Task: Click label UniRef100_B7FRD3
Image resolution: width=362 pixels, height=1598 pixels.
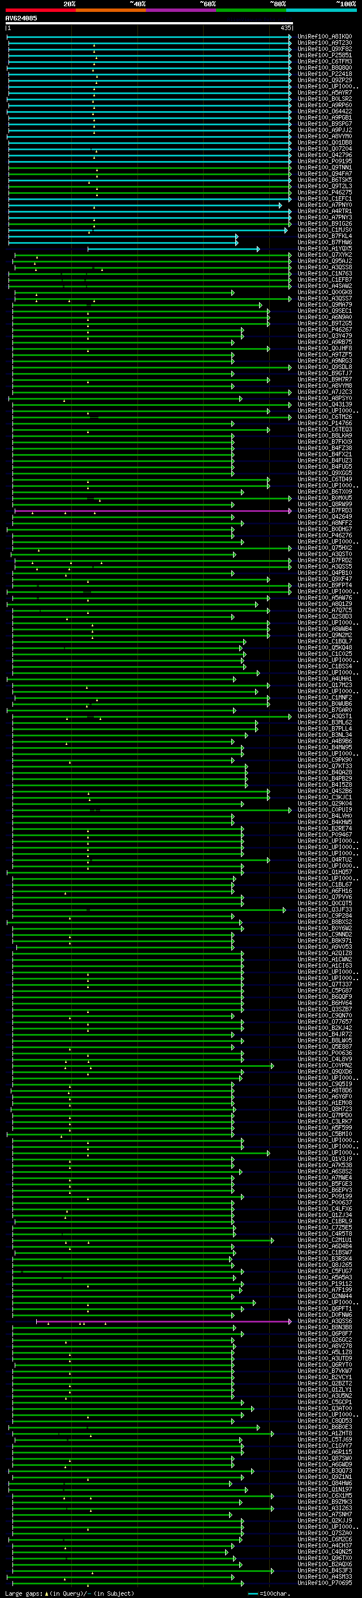Action: click(x=325, y=511)
